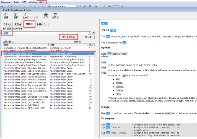This screenshot has height=139, width=197.
Task: Open the Peripherals menu
Action: coord(6,2)
